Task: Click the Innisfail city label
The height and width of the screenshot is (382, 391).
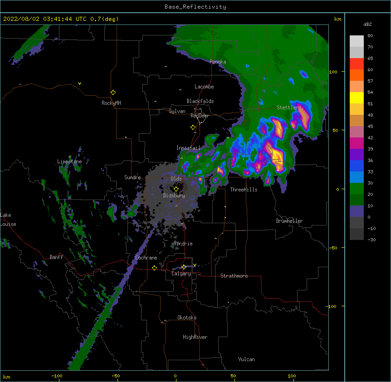Action: point(188,148)
